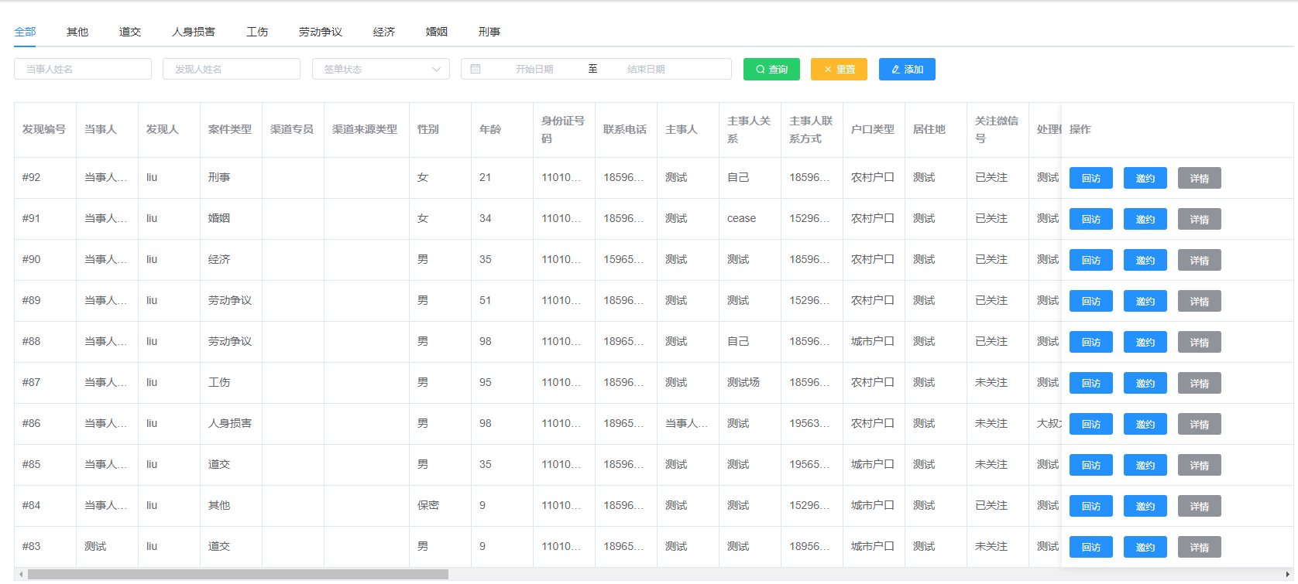Click 回访 for record #83

click(1091, 547)
